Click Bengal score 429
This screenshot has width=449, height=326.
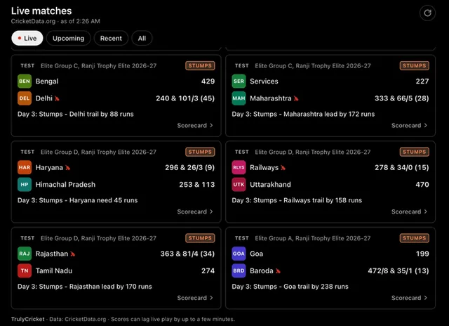tap(208, 81)
